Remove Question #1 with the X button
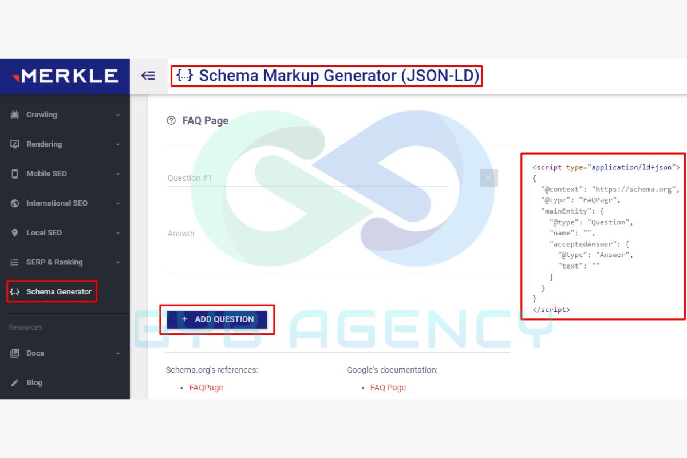This screenshot has width=687, height=458. click(488, 178)
